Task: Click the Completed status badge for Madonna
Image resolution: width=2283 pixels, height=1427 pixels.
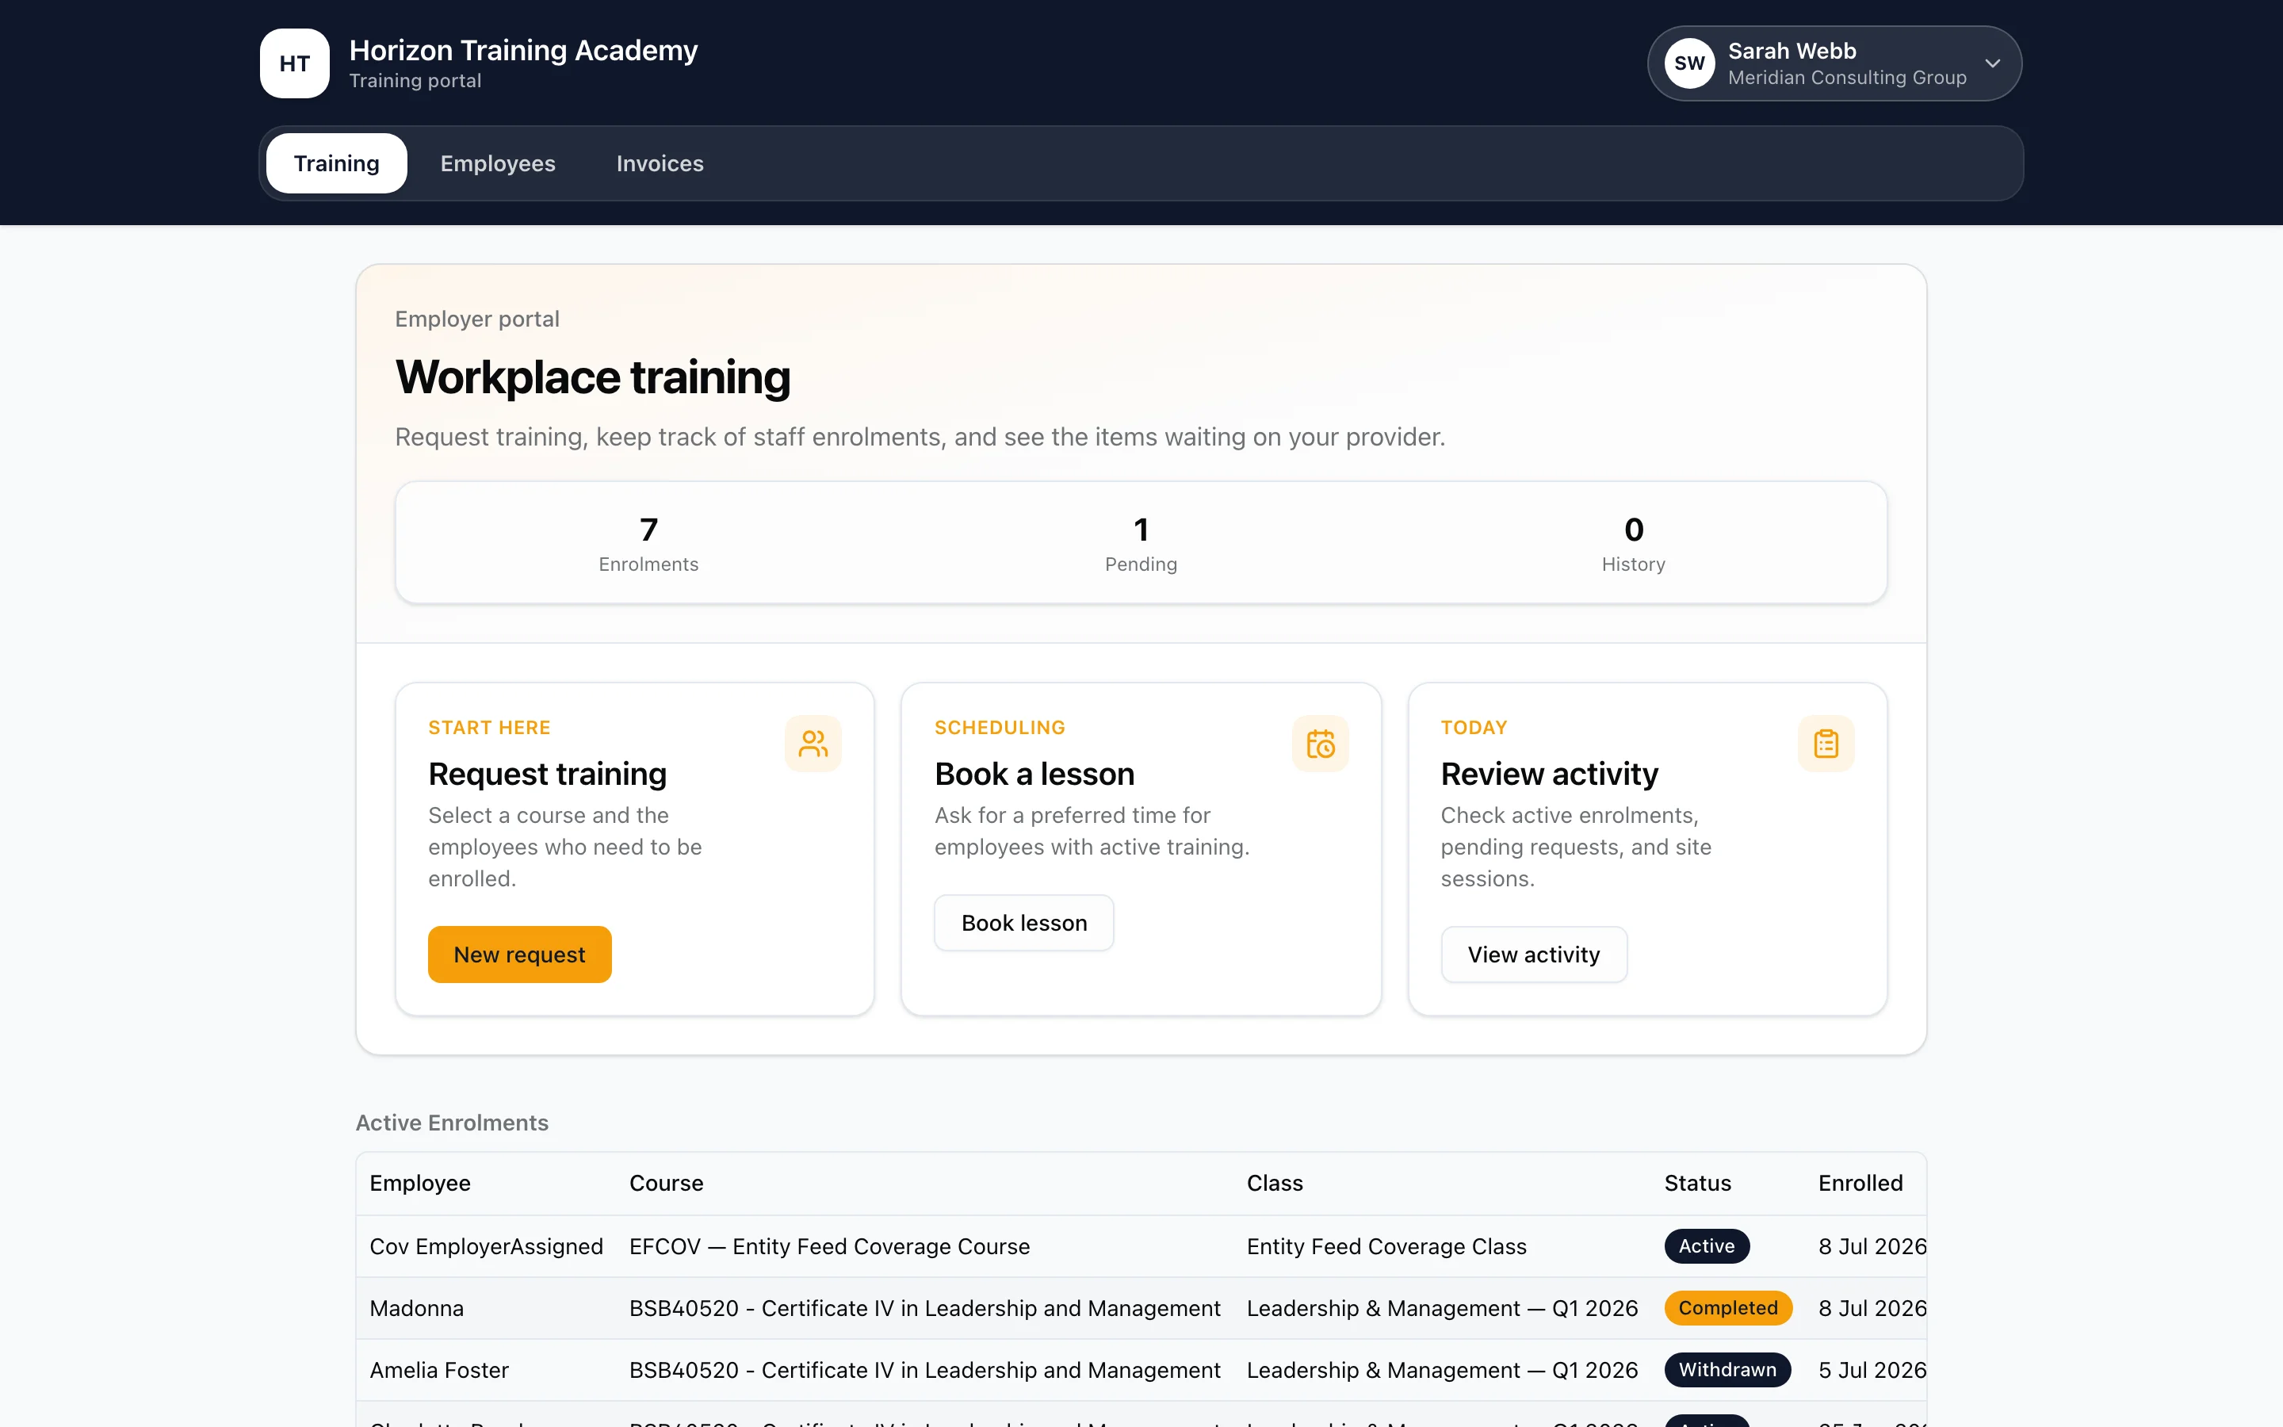Action: click(x=1727, y=1308)
